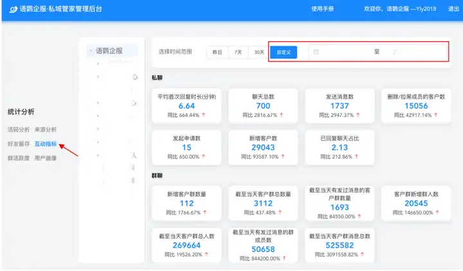Go to 好友留存 statistics page
The width and height of the screenshot is (463, 271).
click(18, 143)
